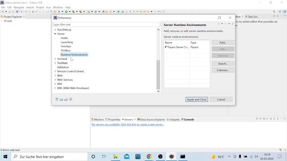Click the New file toolbar icon
The width and height of the screenshot is (287, 161).
click(3, 12)
